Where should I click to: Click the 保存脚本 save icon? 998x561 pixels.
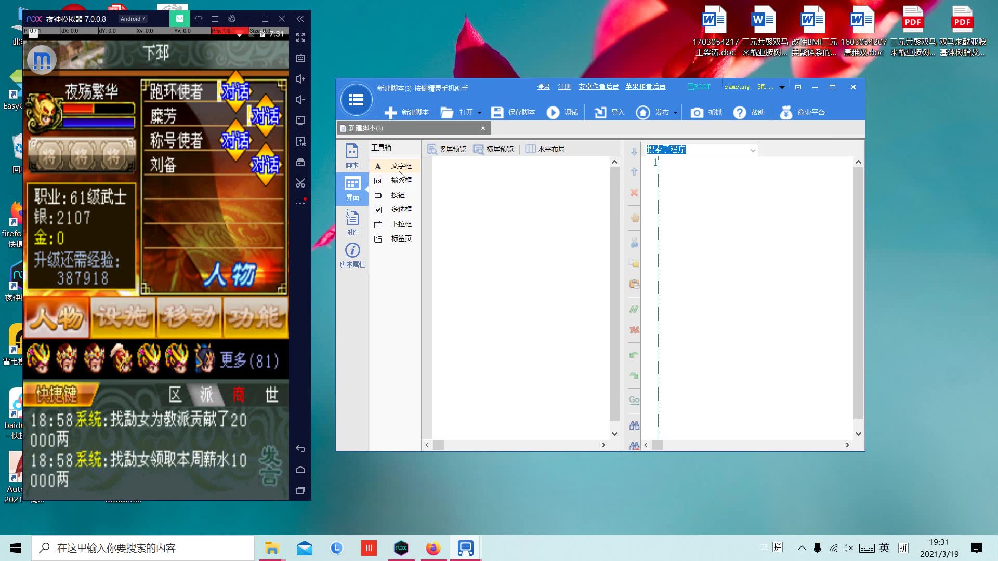(x=497, y=112)
